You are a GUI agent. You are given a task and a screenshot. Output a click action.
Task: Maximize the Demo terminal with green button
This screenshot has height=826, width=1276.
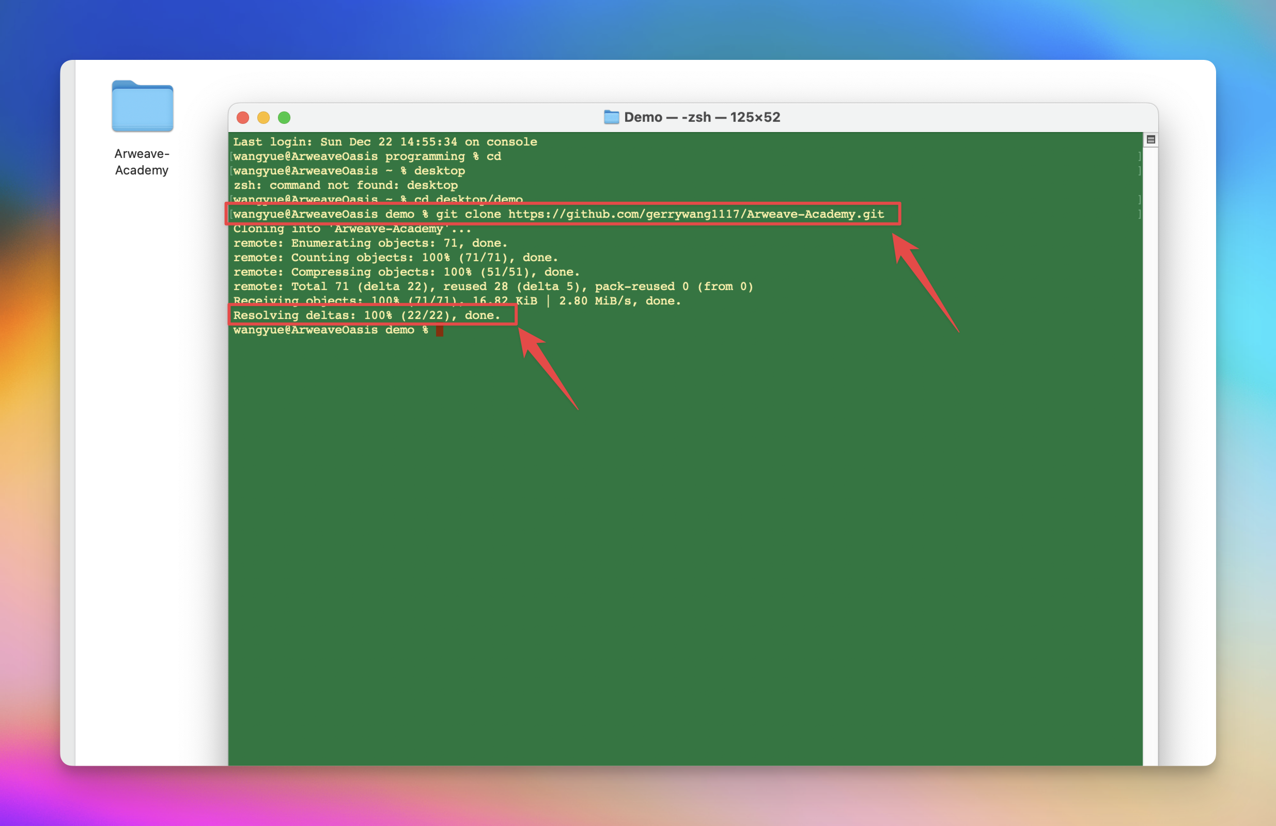click(284, 117)
